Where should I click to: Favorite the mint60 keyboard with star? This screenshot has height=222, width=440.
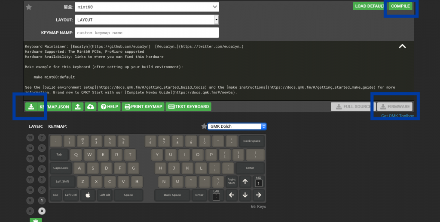coord(29,7)
